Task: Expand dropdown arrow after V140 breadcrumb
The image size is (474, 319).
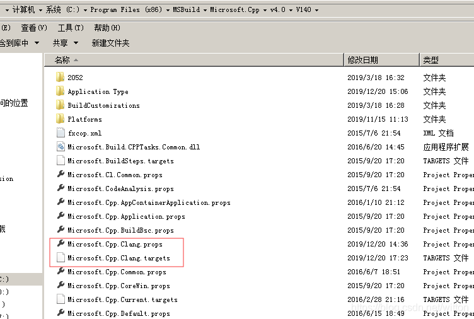Action: point(316,10)
